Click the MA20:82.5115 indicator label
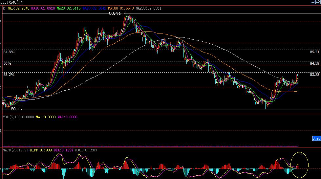 click(69, 9)
